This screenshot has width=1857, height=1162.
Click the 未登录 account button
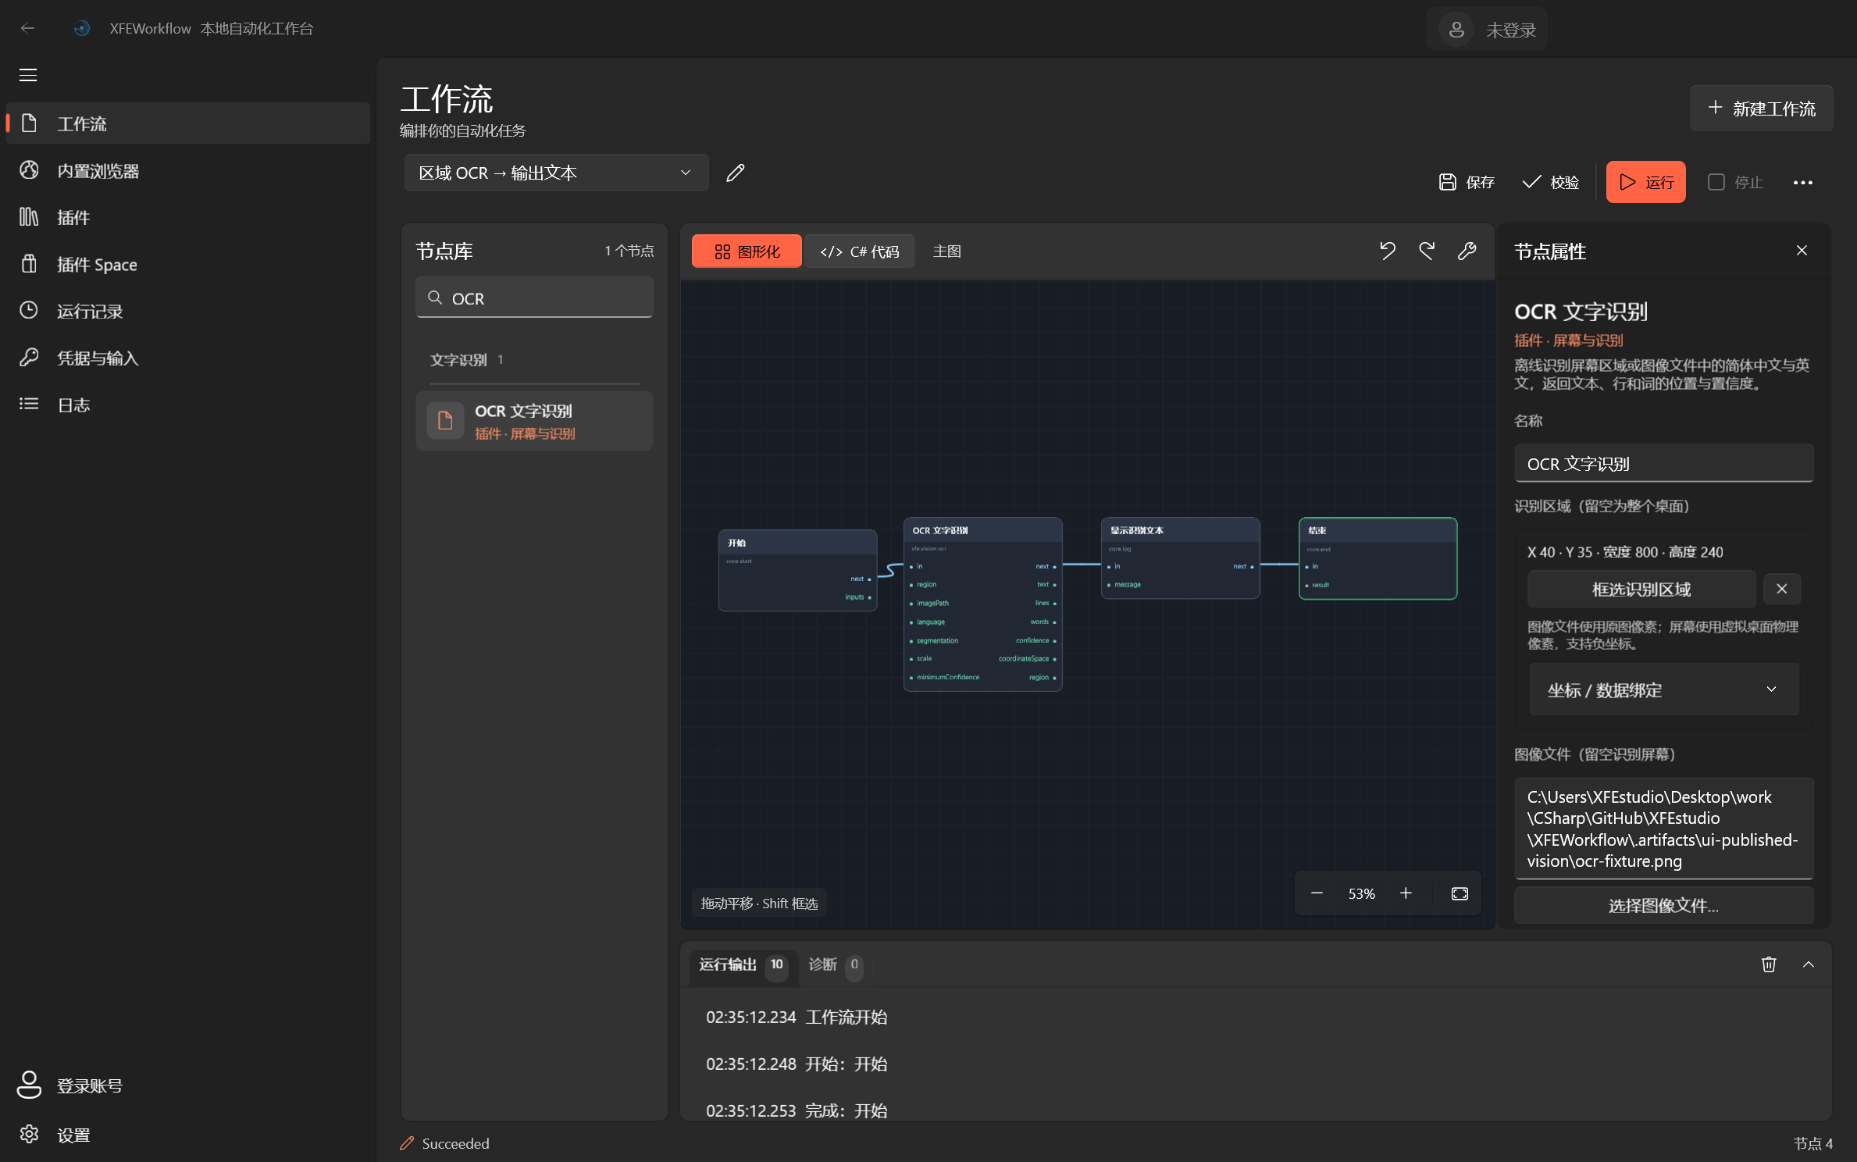click(1487, 30)
